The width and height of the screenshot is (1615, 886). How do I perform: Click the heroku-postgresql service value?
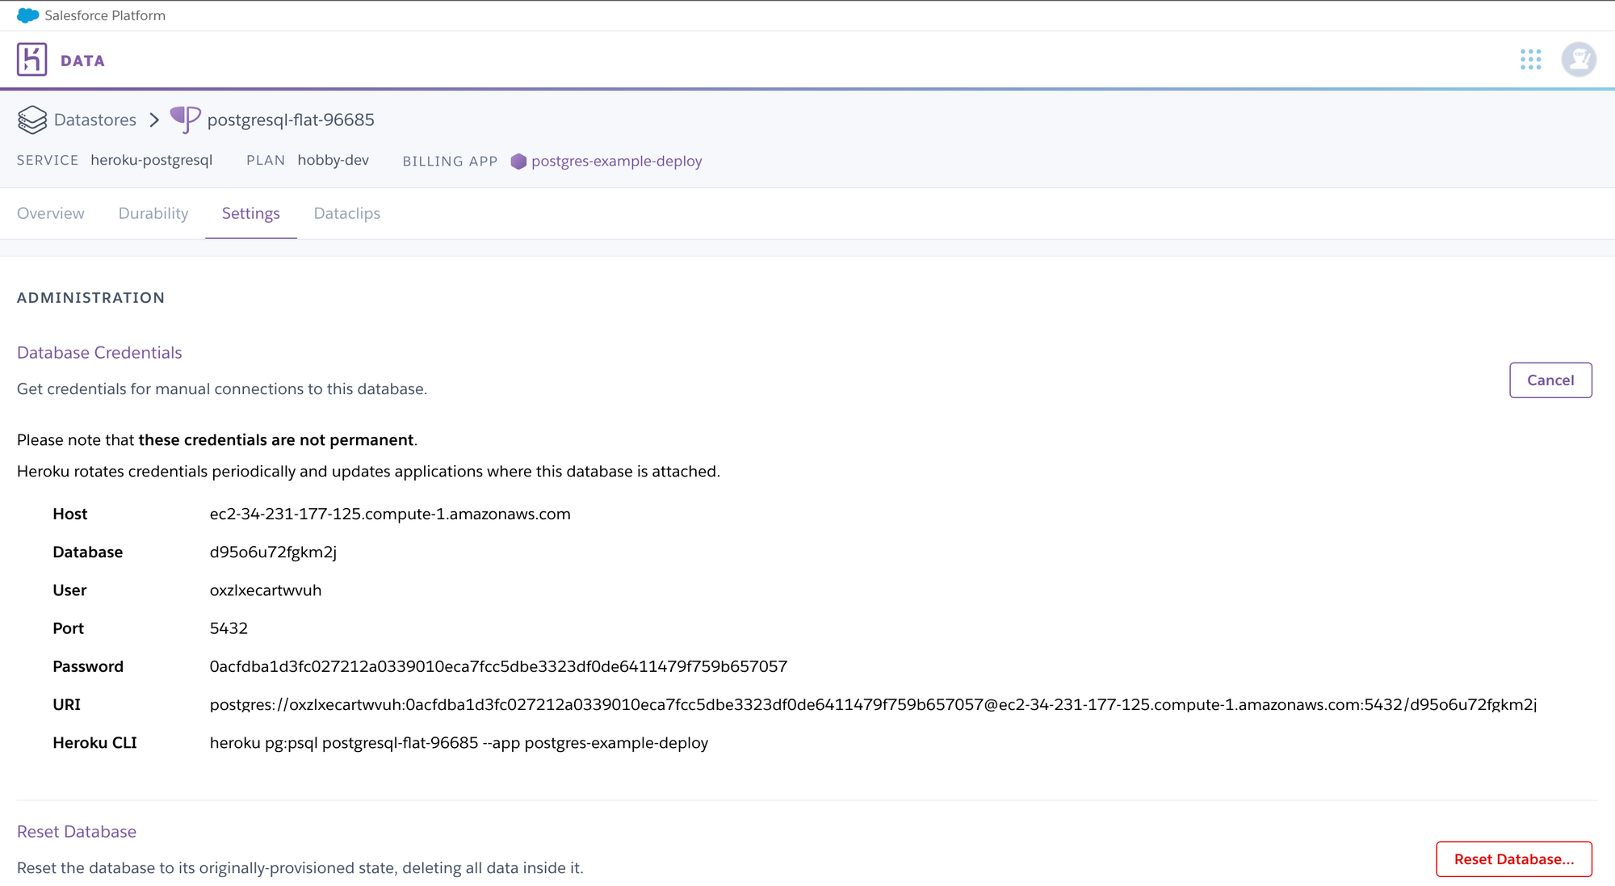pos(152,160)
